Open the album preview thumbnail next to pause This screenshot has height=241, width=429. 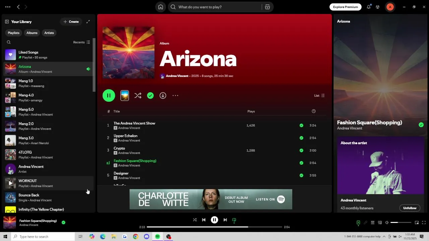click(125, 96)
